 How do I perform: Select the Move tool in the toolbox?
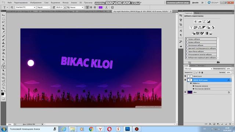pyautogui.click(x=3, y=15)
